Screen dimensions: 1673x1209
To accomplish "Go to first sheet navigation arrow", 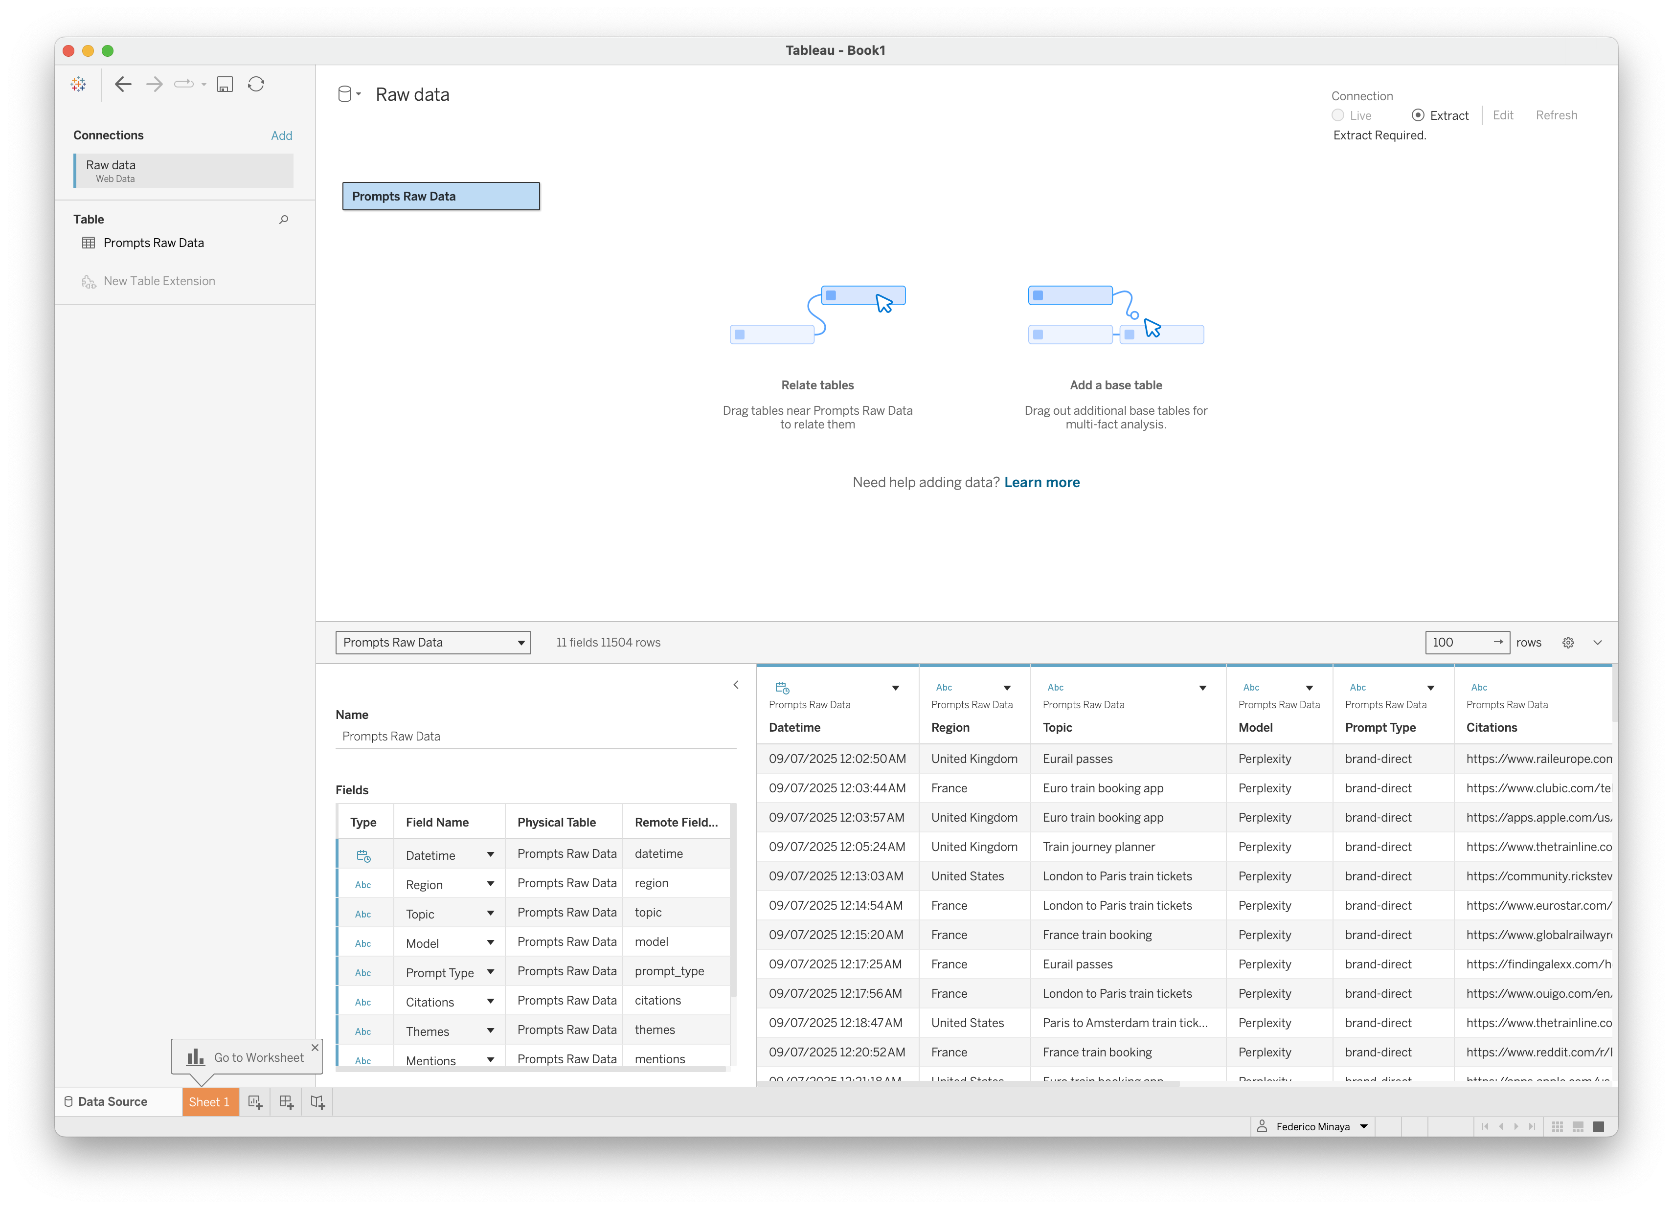I will tap(1485, 1126).
